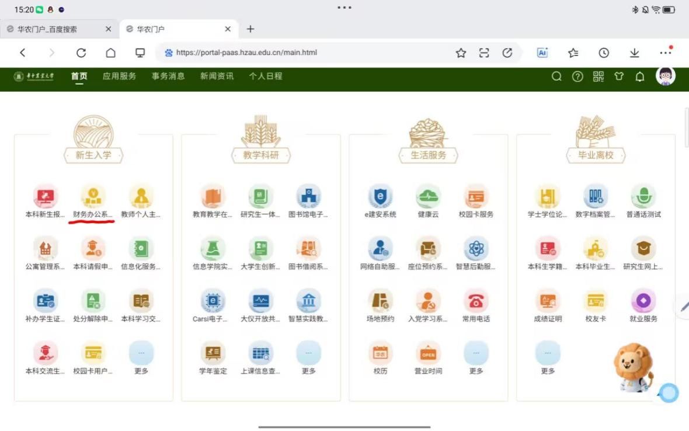Go to 应用服务 navigation menu
The width and height of the screenshot is (689, 431).
119,76
